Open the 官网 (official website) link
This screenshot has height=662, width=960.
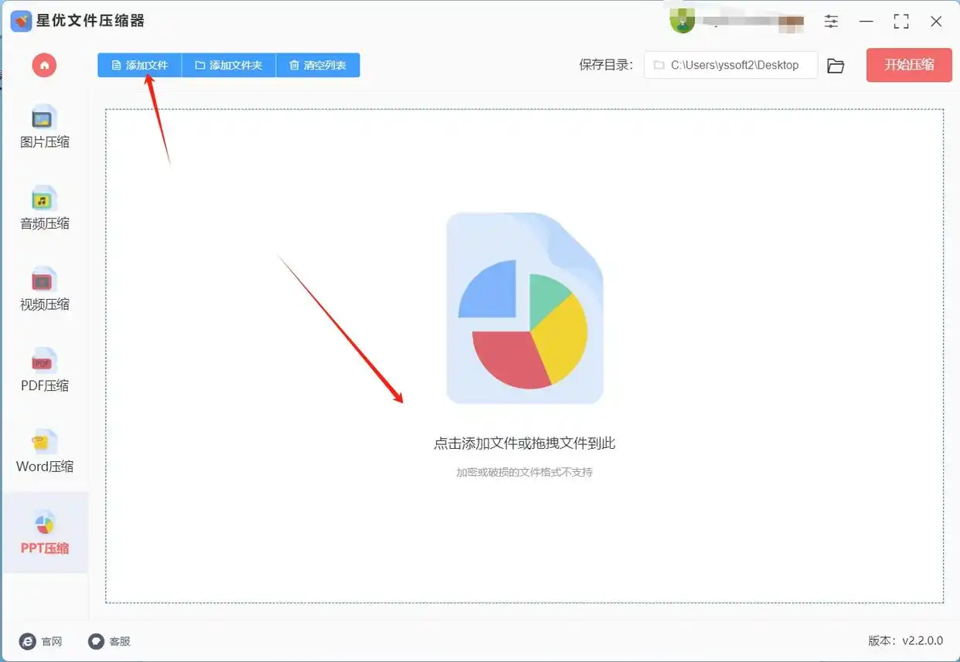37,641
